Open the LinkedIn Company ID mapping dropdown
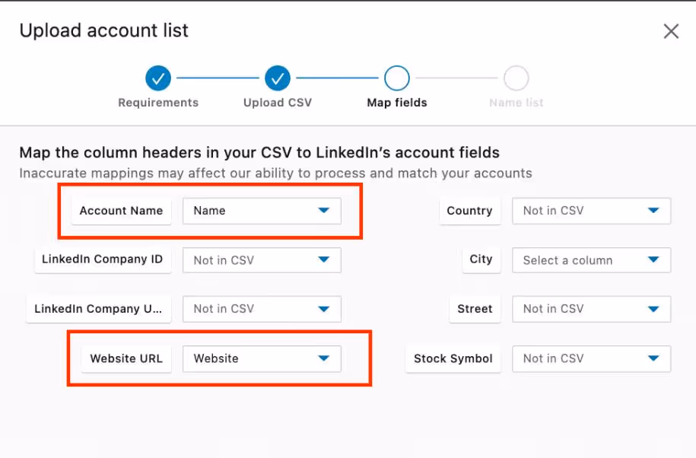 tap(262, 259)
